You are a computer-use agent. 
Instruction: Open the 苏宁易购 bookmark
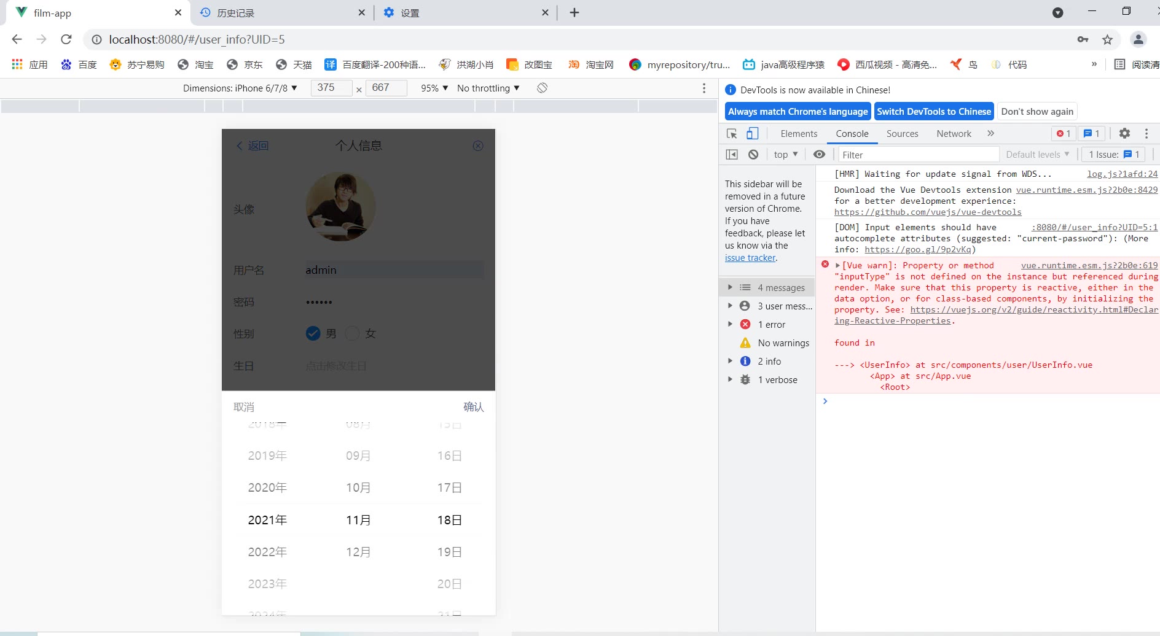coord(136,64)
